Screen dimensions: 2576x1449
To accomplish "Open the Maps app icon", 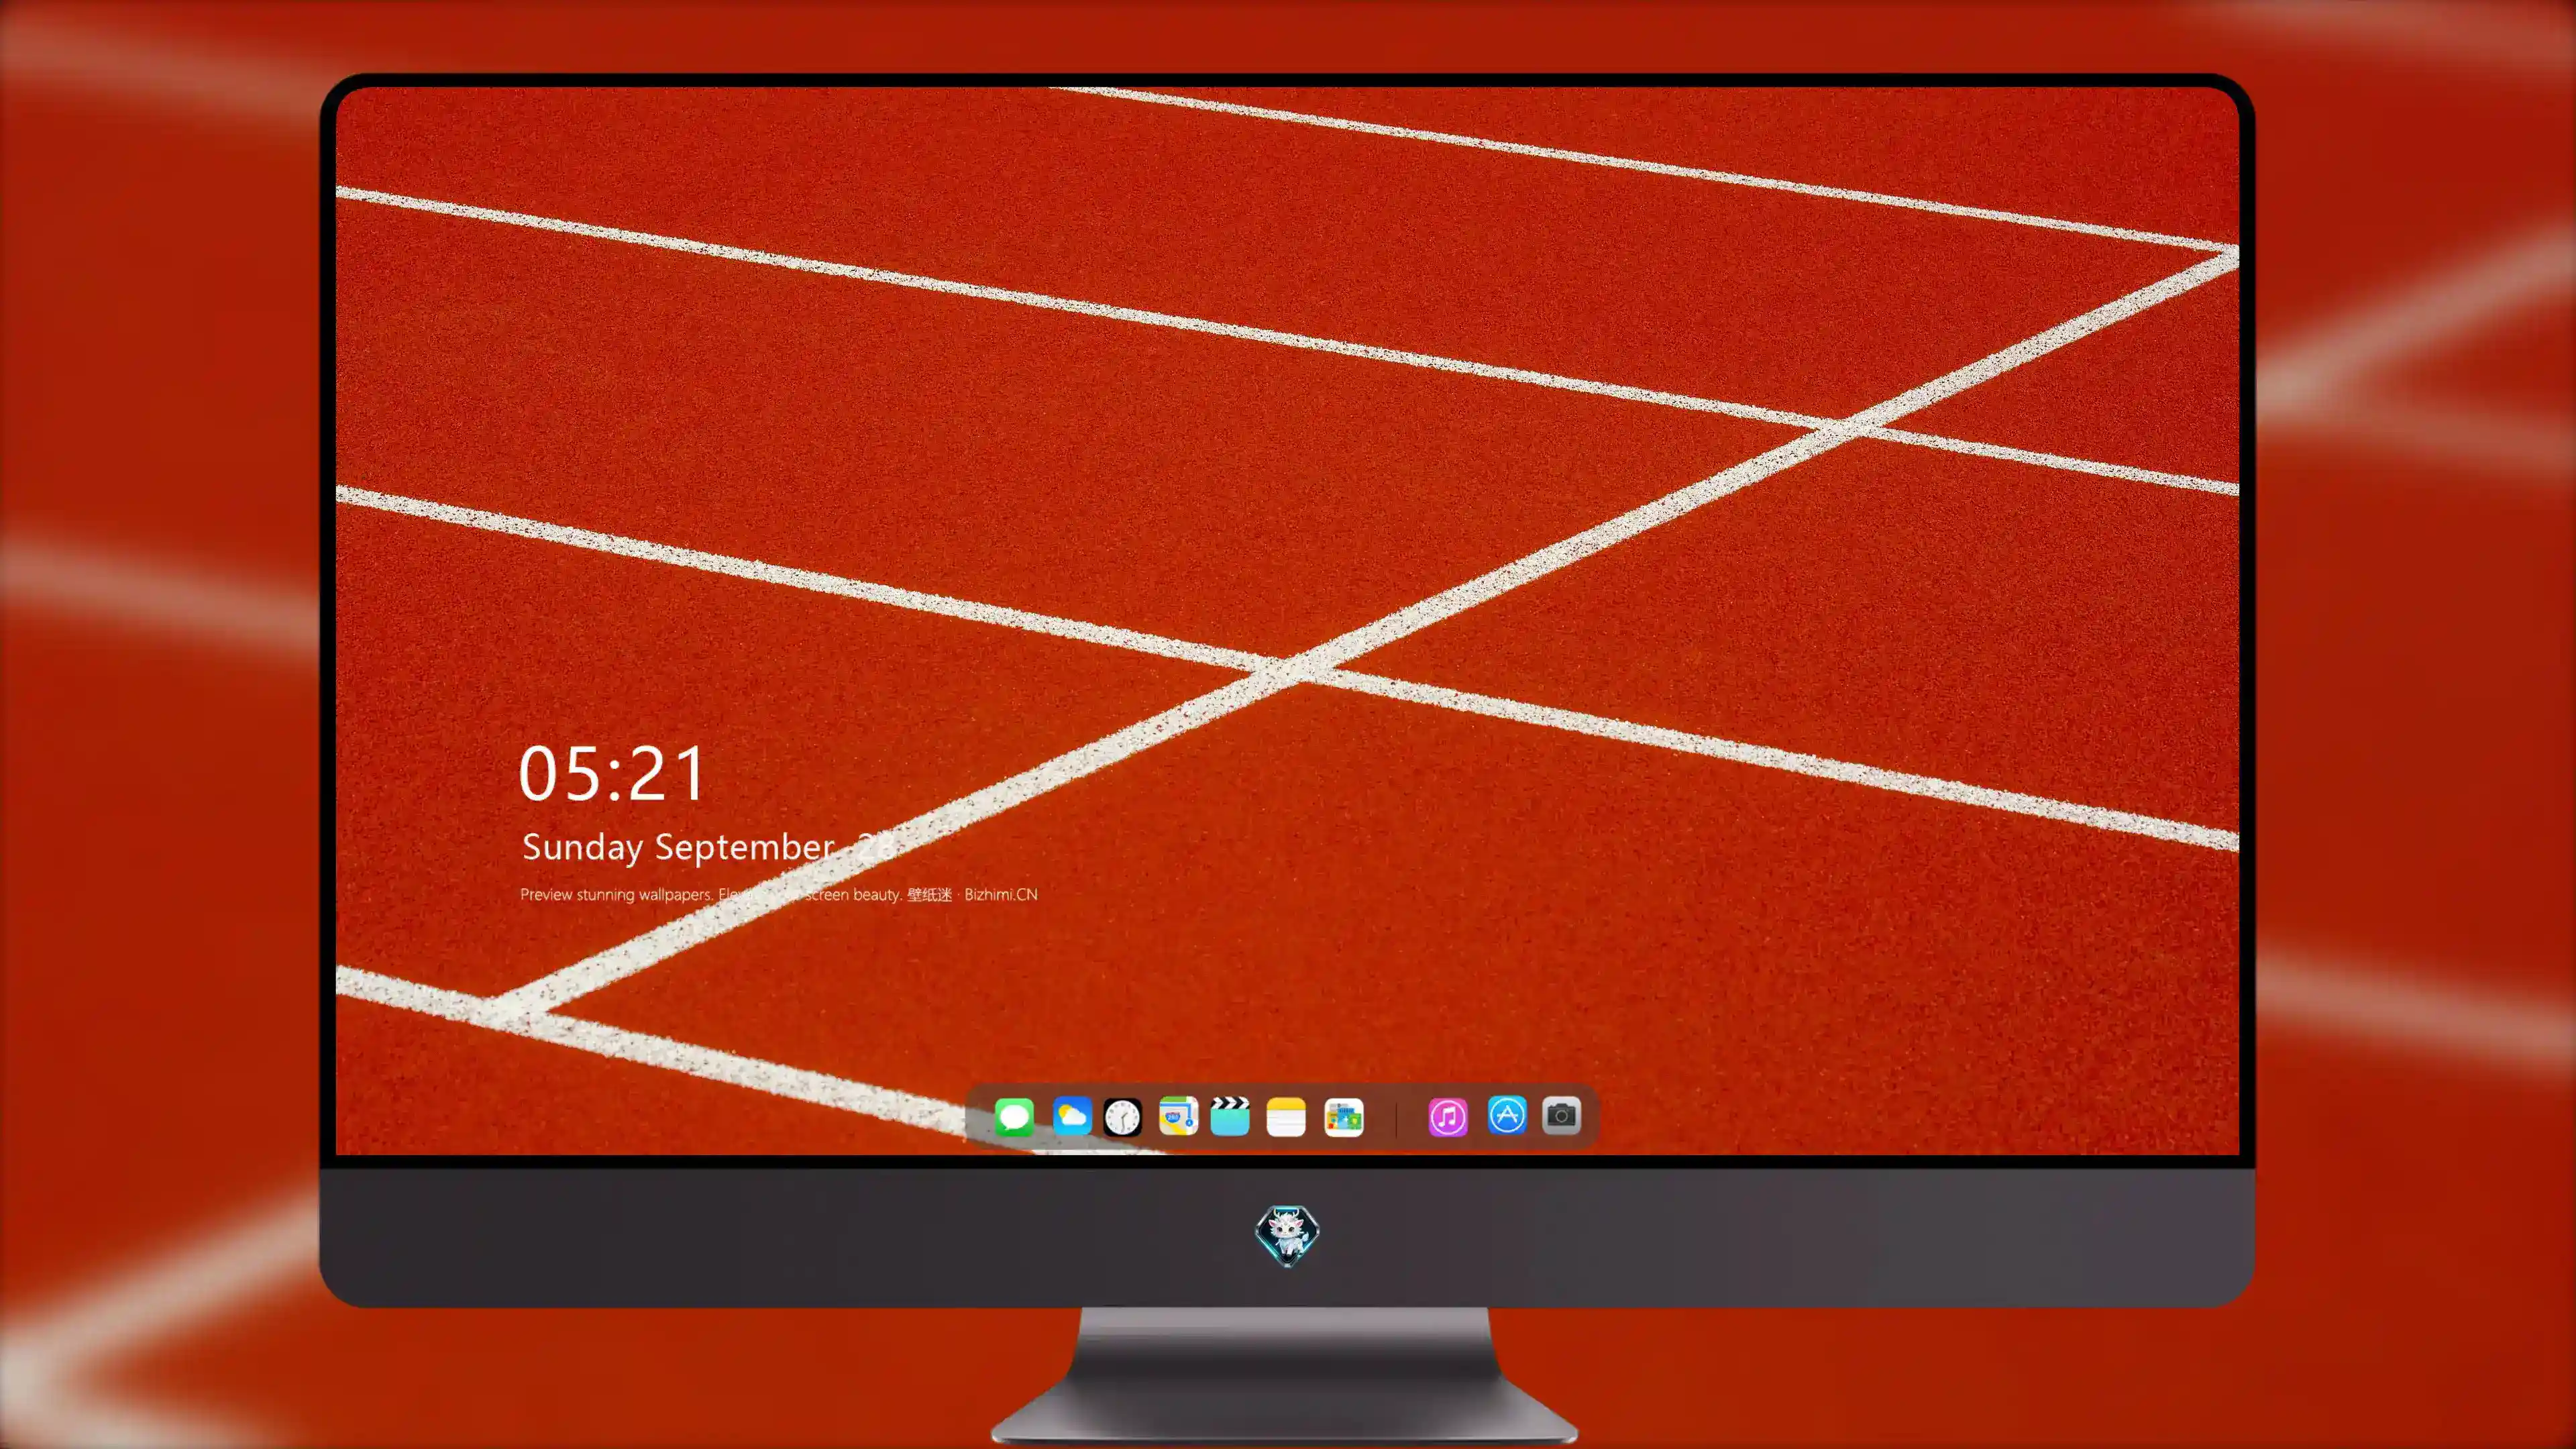I will [1178, 1116].
